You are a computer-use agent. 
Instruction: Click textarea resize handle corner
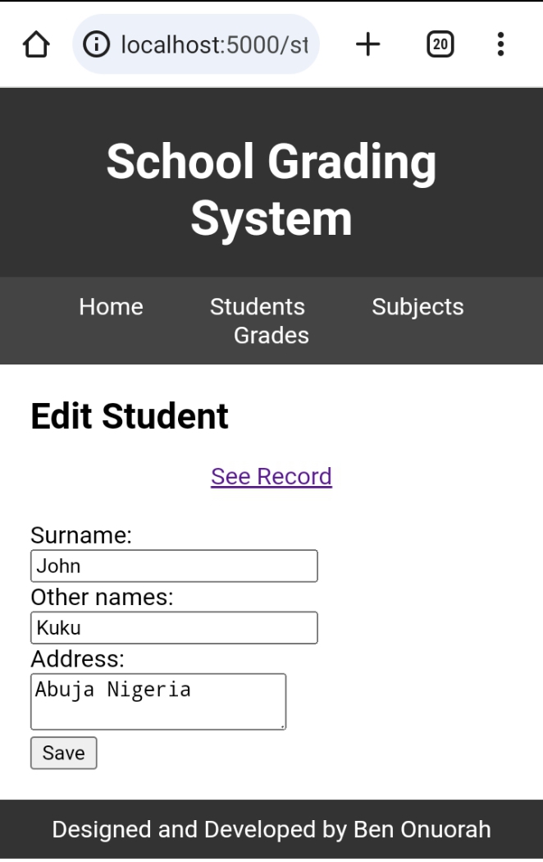[x=282, y=727]
